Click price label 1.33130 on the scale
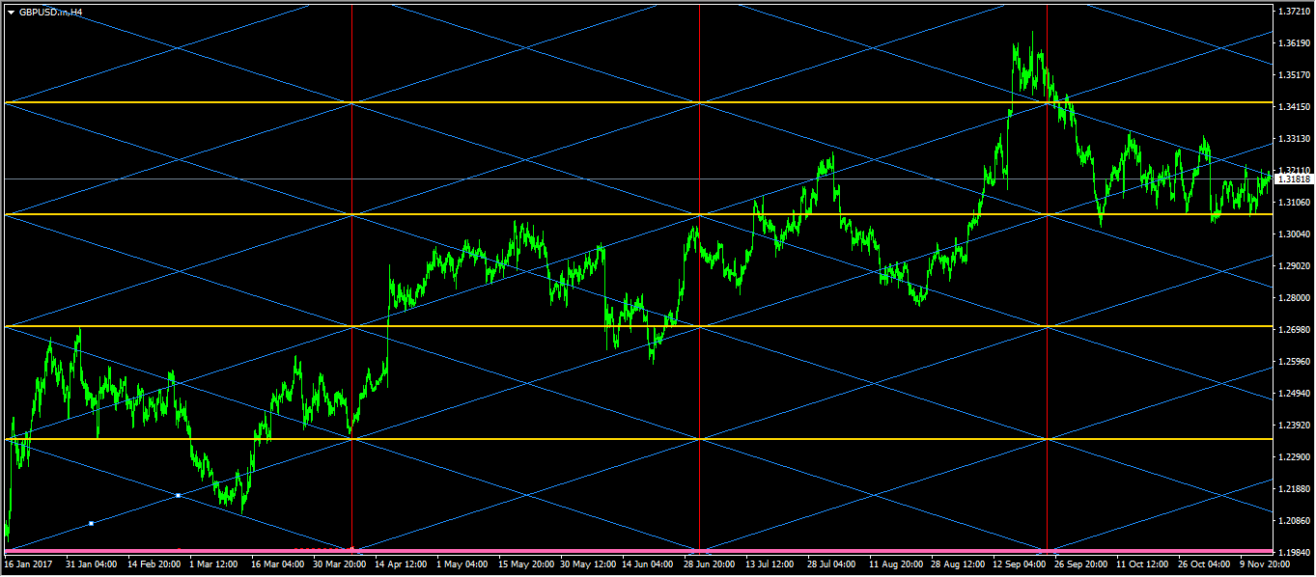 (x=1292, y=138)
